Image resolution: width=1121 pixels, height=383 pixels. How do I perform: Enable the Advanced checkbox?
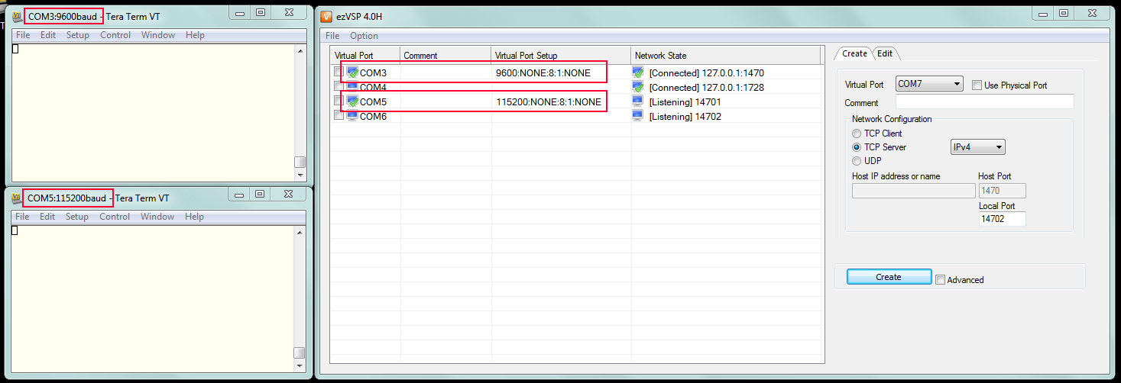coord(941,279)
